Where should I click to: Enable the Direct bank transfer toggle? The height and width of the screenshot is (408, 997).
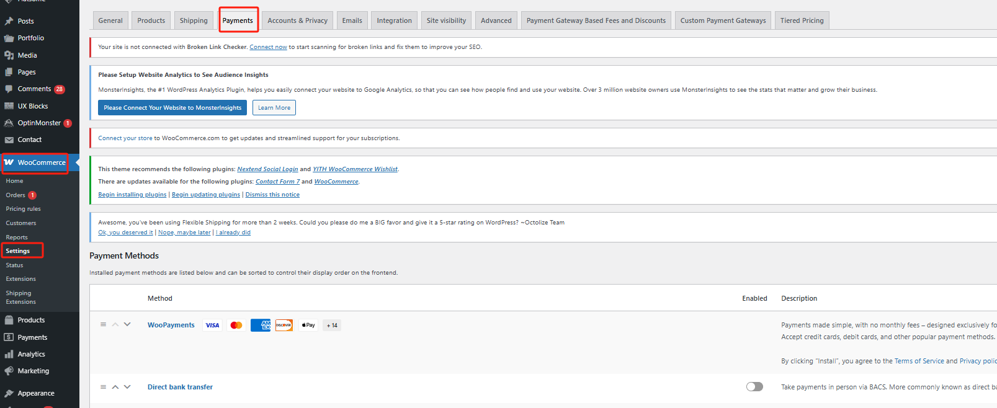754,387
